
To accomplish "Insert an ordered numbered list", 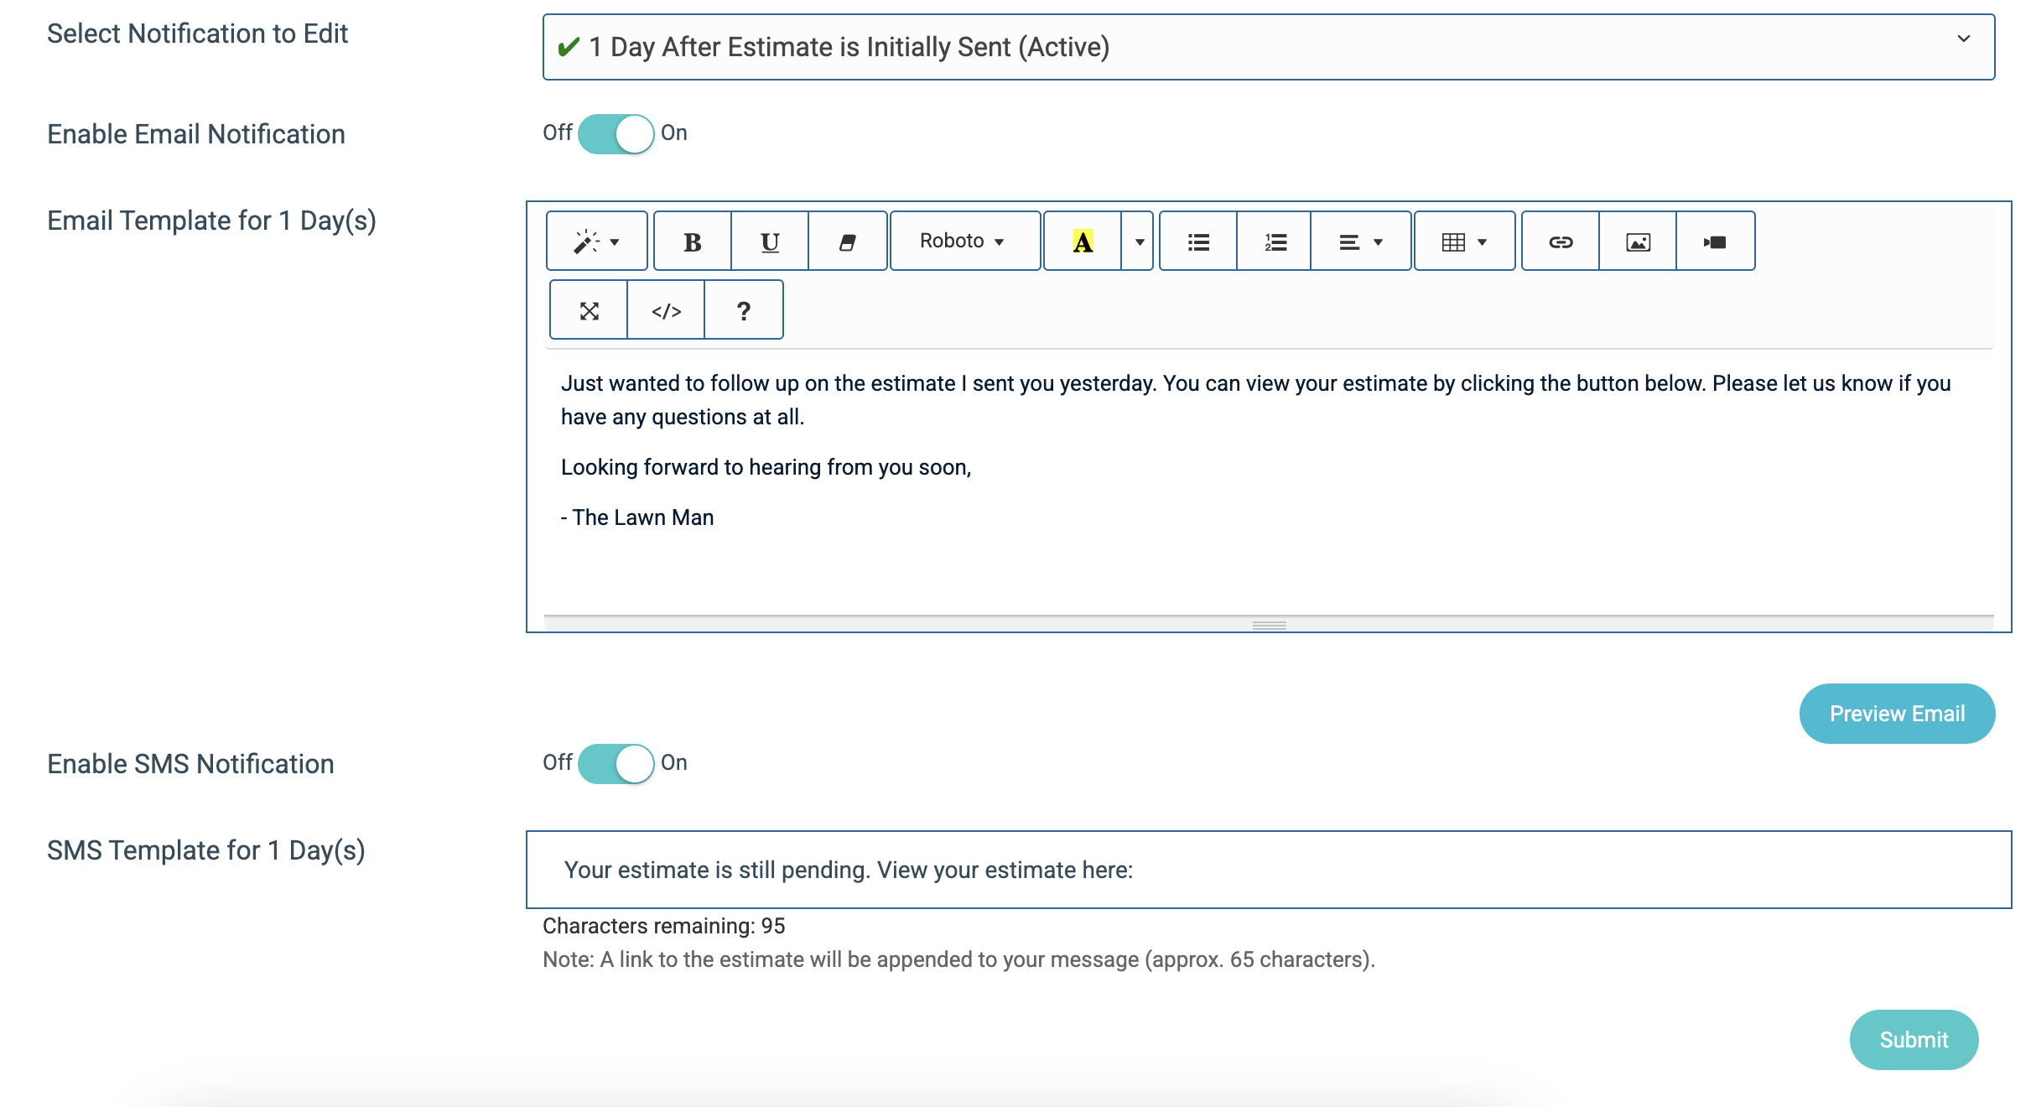I will 1275,242.
